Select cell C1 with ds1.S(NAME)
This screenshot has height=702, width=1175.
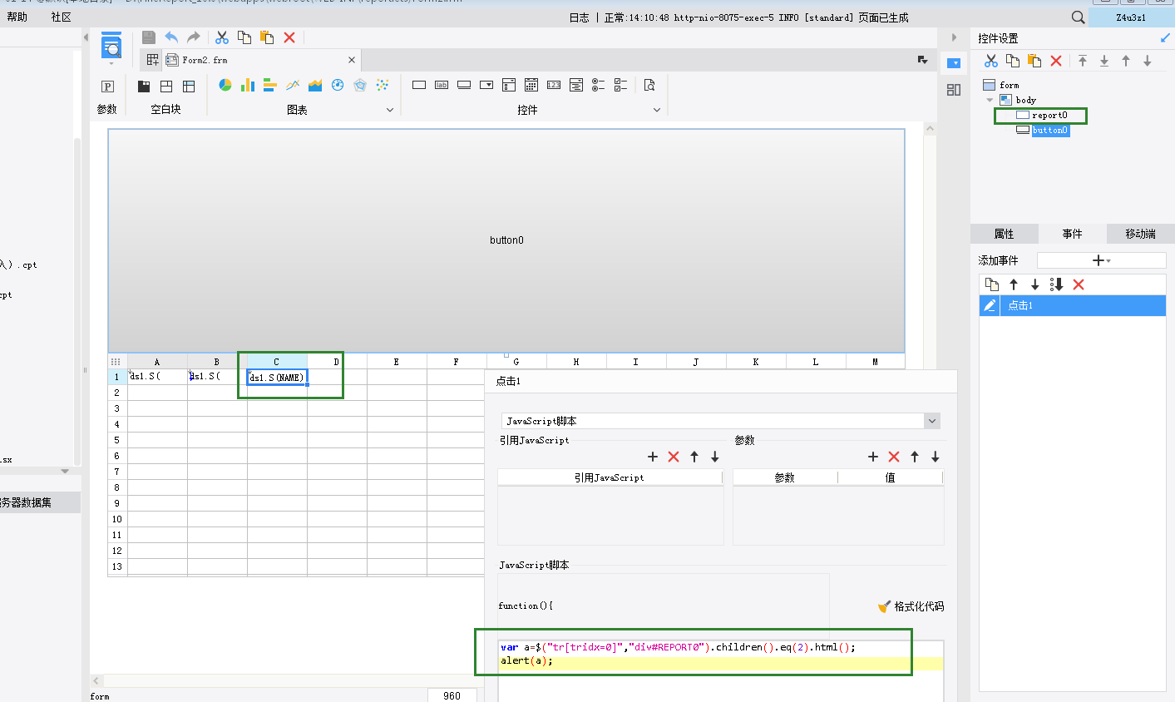click(277, 377)
